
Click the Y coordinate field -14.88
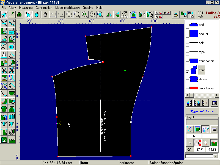click(x=212, y=150)
